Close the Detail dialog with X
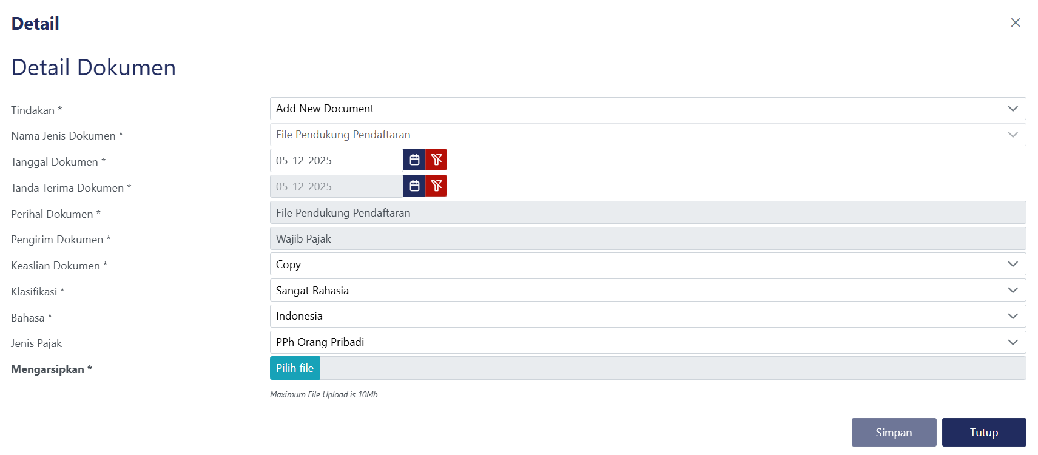The width and height of the screenshot is (1038, 455). click(1015, 22)
